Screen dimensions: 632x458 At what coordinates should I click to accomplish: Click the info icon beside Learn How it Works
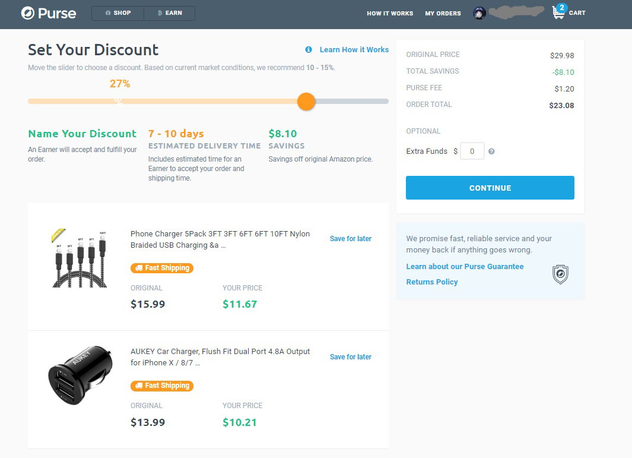point(309,50)
